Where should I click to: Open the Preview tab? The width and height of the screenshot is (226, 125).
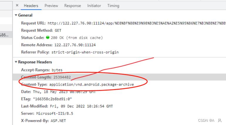51,6
